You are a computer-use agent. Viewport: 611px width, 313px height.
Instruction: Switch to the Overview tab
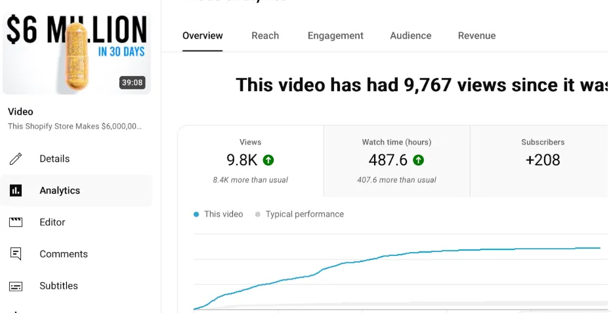point(203,36)
